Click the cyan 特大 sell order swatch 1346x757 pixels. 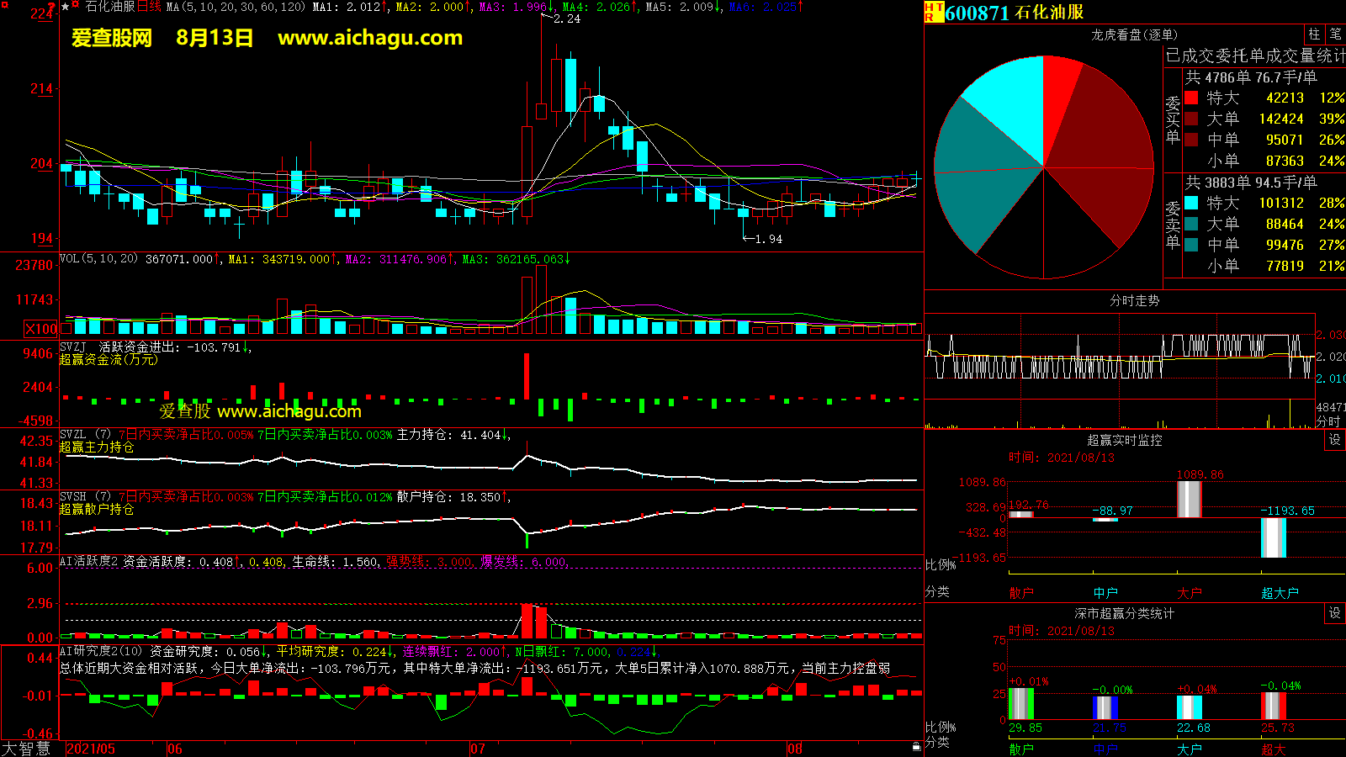[1191, 203]
